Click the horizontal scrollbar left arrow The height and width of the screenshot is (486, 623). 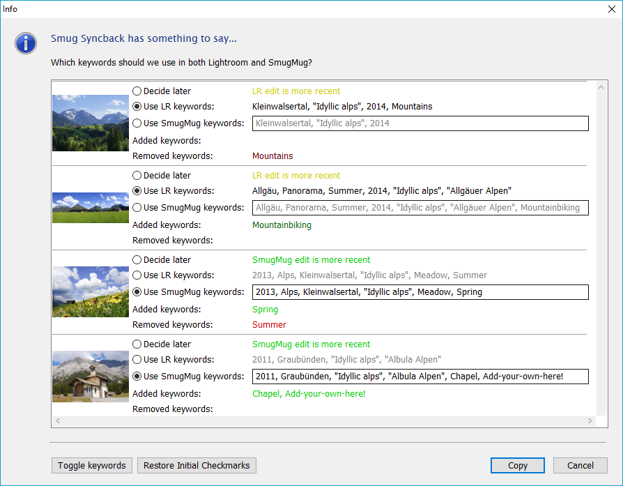[x=58, y=420]
